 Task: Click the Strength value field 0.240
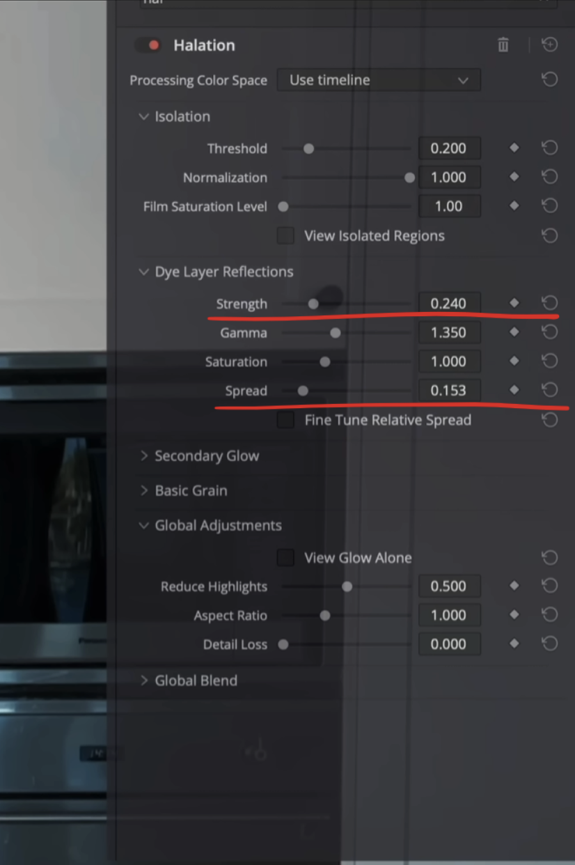pos(449,304)
